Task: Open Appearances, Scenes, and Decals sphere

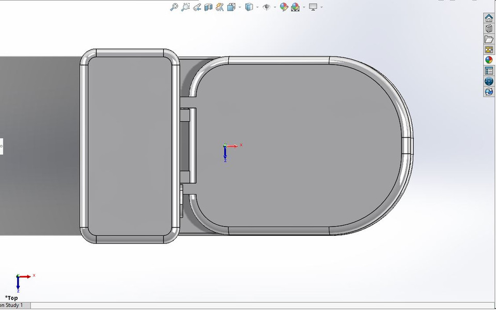Action: pos(489,59)
